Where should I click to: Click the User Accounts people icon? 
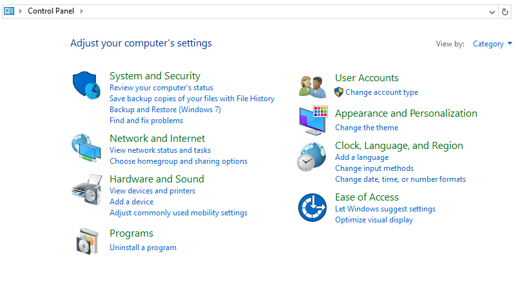coord(313,86)
